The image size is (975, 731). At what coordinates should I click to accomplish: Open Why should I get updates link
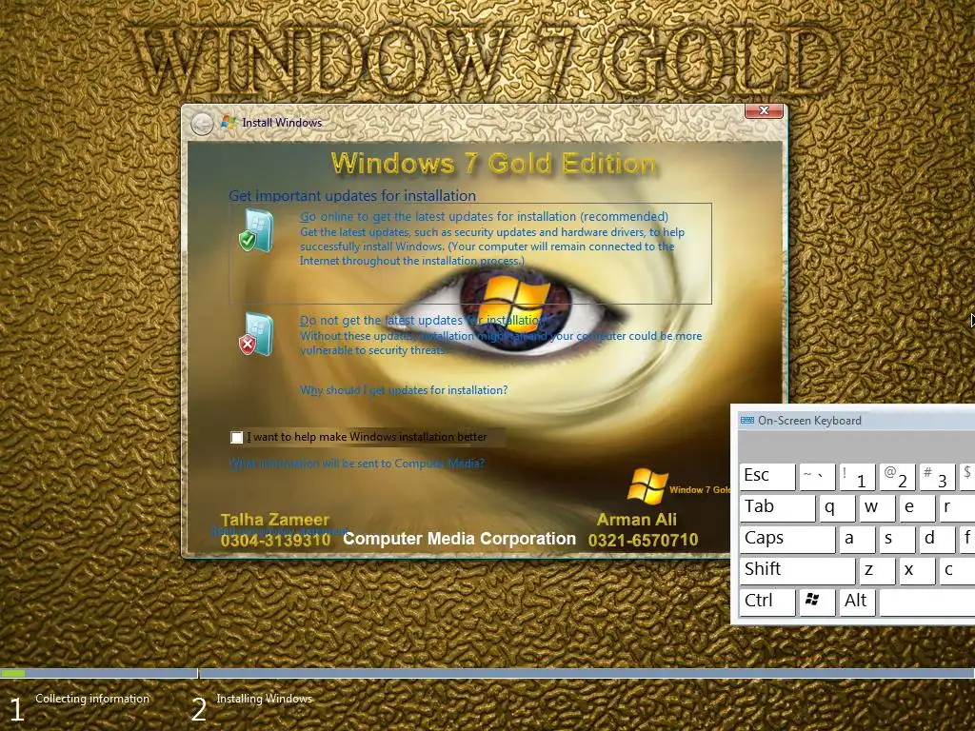404,390
